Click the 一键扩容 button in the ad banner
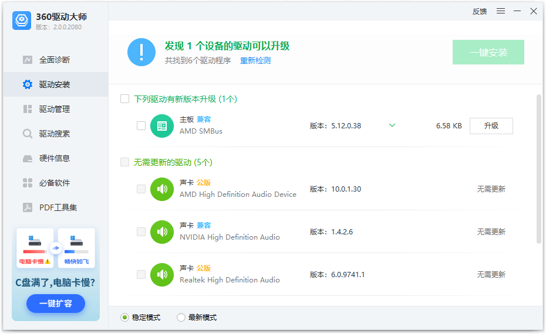Viewport: 546px width, 334px height. coord(56,304)
